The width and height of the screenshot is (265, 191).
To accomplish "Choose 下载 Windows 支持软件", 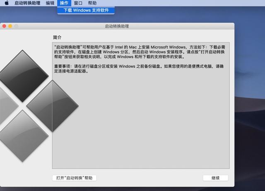I will [x=86, y=10].
